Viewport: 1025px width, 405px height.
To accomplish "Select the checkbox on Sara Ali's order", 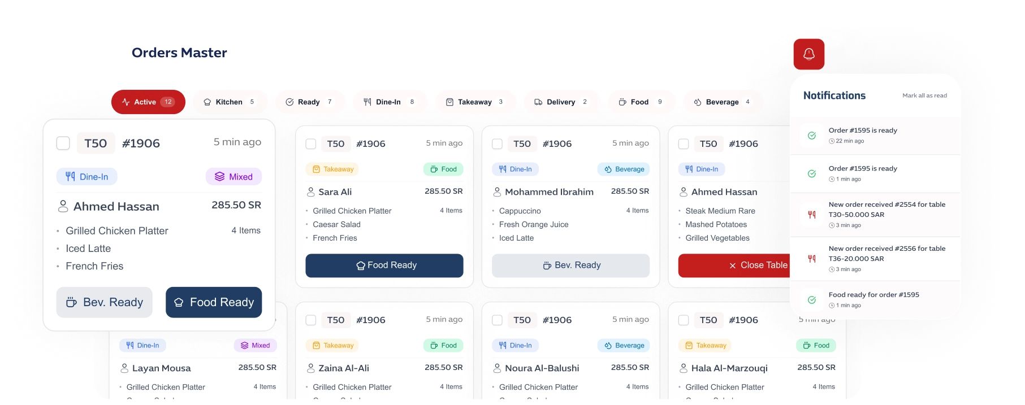I will (311, 144).
